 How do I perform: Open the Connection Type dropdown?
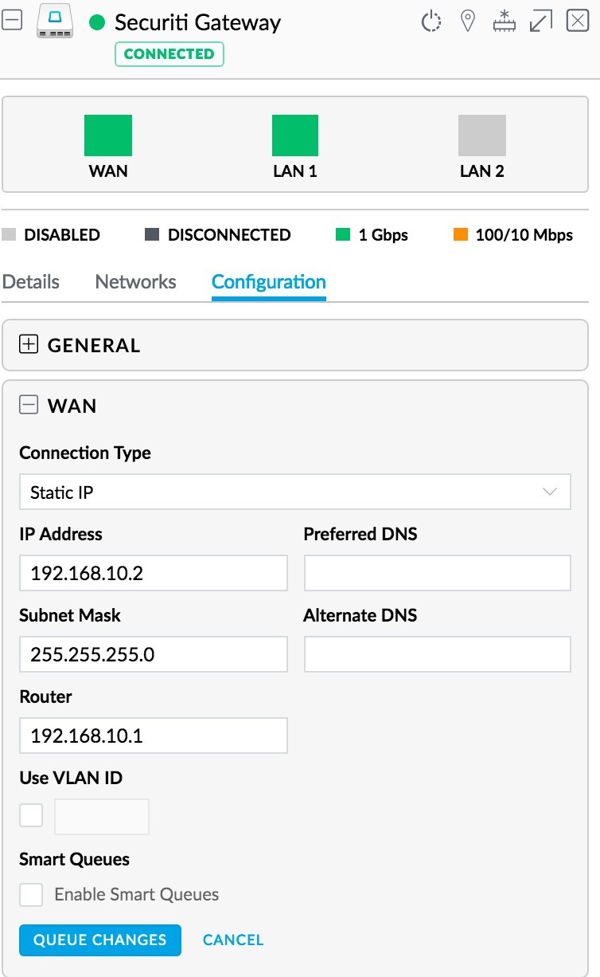click(294, 492)
